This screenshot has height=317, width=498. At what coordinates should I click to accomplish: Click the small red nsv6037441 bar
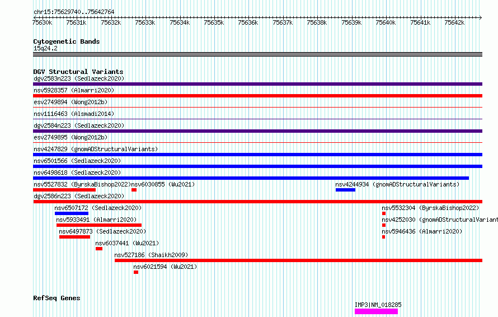(x=99, y=249)
